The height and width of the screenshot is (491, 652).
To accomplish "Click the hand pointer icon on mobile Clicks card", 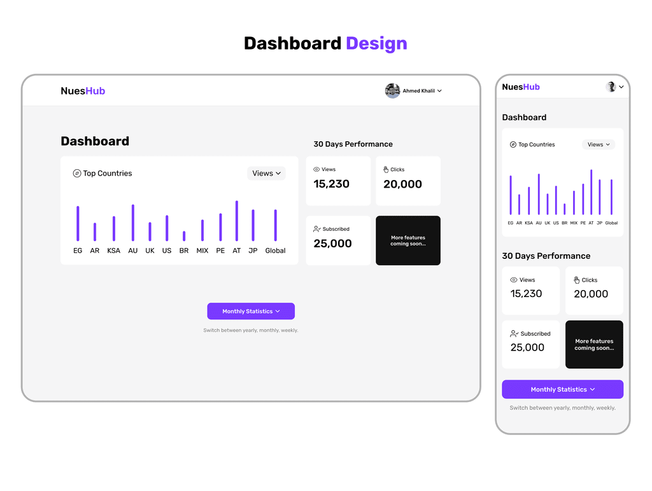I will pyautogui.click(x=577, y=280).
